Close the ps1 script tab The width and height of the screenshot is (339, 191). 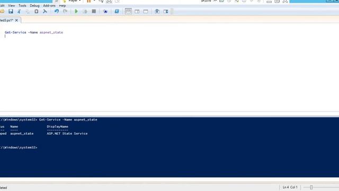pyautogui.click(x=16, y=20)
